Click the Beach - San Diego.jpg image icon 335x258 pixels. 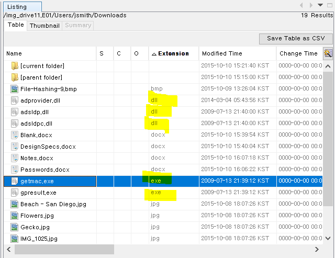15,204
